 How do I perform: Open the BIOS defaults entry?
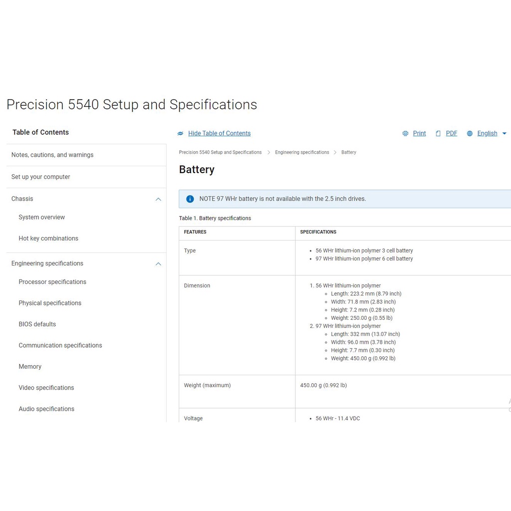tap(37, 324)
